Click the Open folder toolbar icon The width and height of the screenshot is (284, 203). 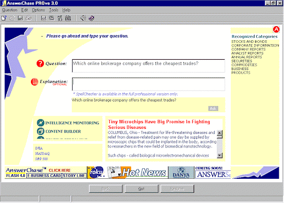(x=12, y=18)
